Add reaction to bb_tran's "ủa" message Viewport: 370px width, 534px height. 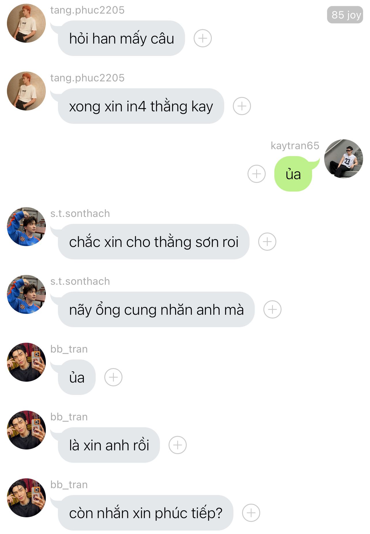113,377
